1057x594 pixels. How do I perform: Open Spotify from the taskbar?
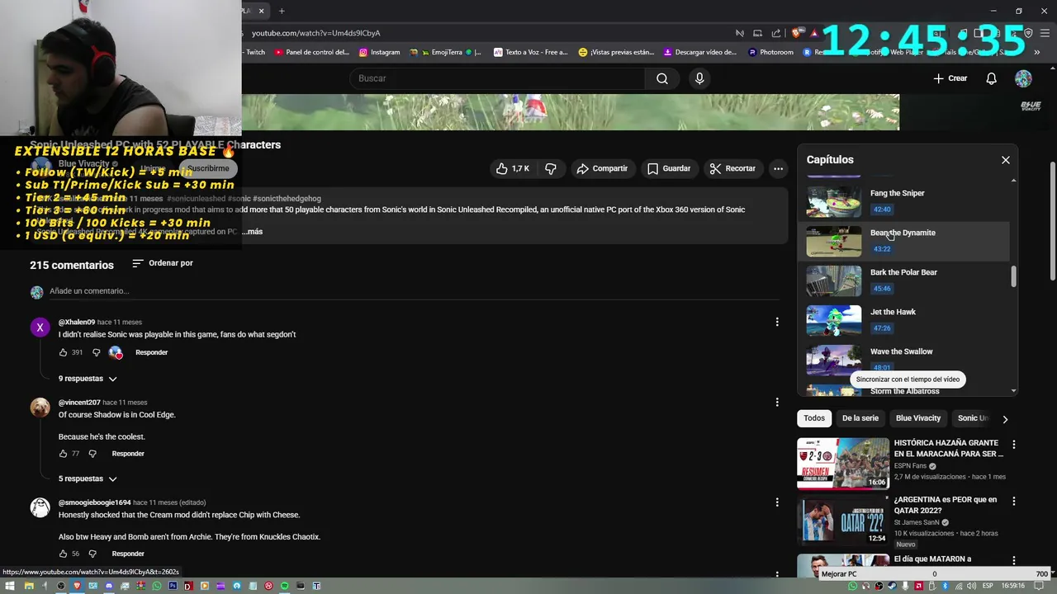[285, 586]
